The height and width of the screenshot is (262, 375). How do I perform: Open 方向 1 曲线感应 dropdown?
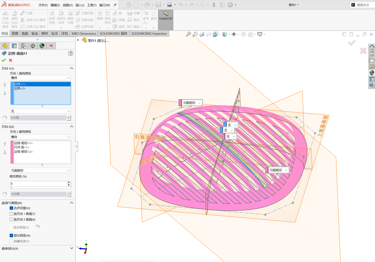coord(41,78)
